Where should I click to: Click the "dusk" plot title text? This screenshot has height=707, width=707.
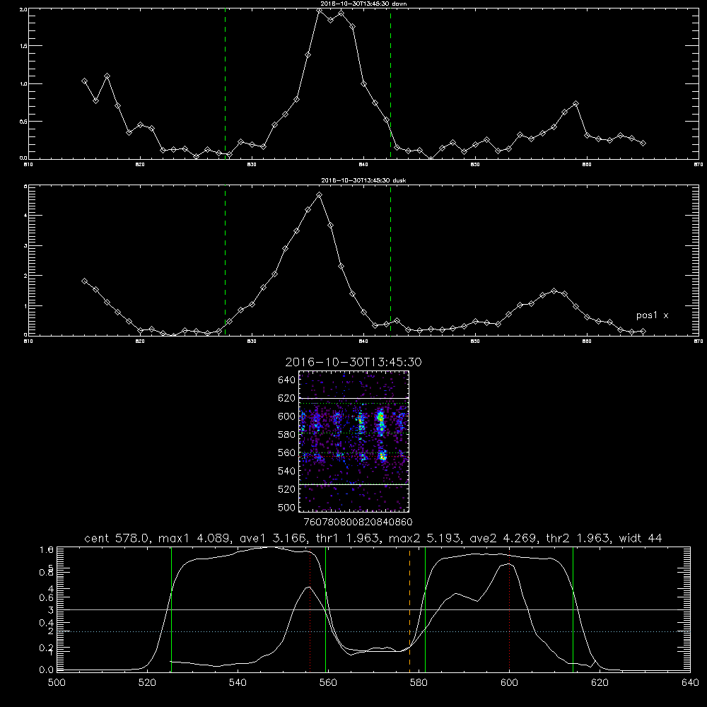363,180
